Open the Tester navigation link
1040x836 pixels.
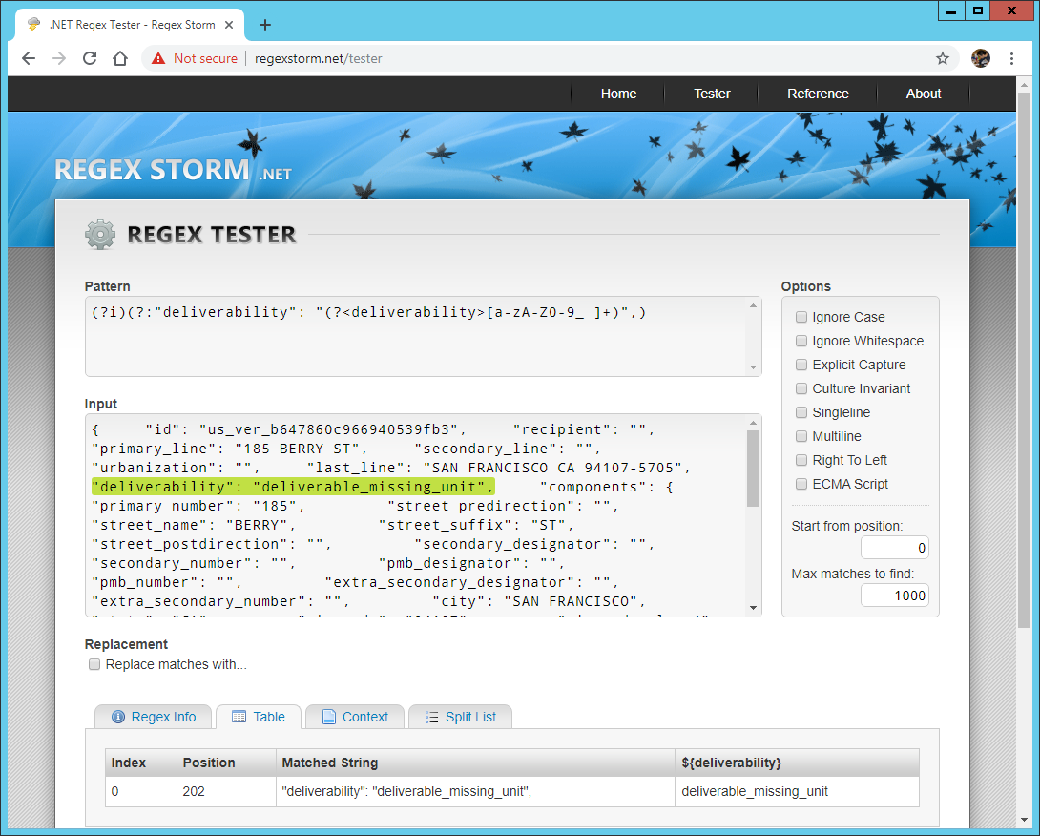[712, 94]
